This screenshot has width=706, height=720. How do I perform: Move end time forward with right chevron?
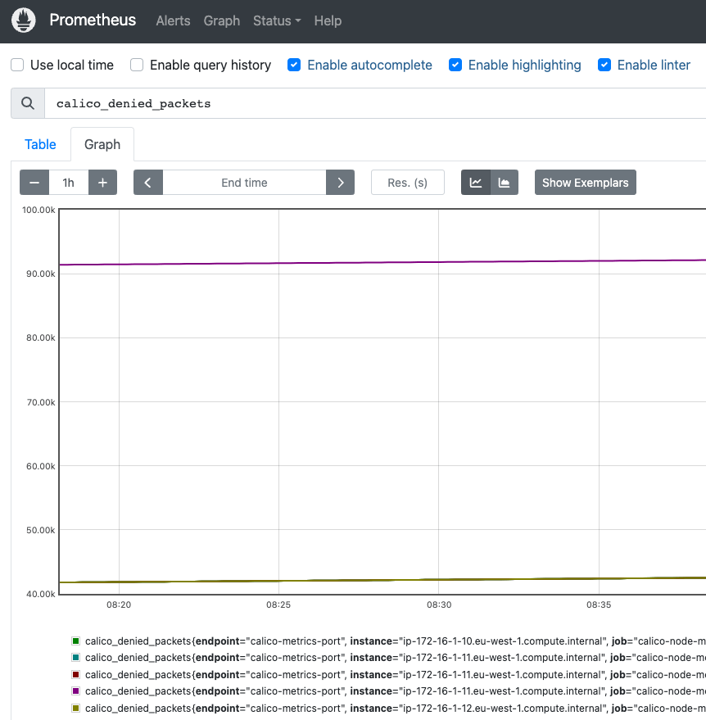(340, 183)
